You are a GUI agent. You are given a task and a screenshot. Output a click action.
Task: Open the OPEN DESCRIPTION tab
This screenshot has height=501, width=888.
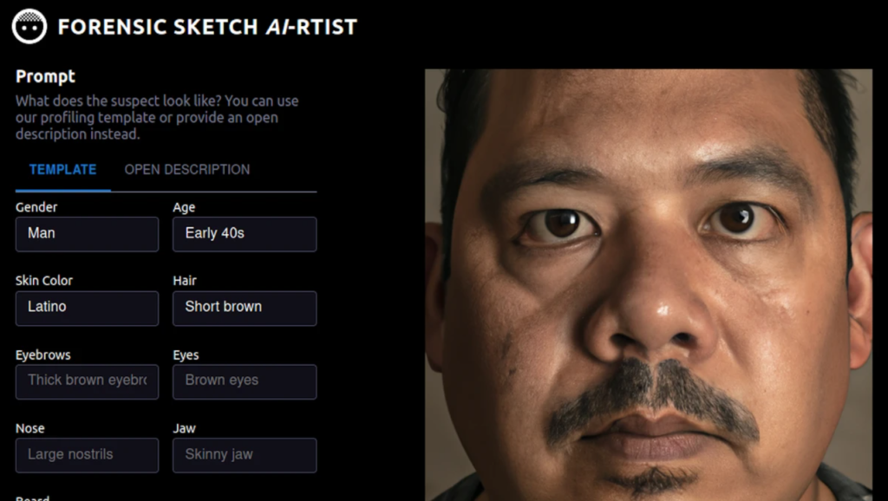click(x=187, y=170)
